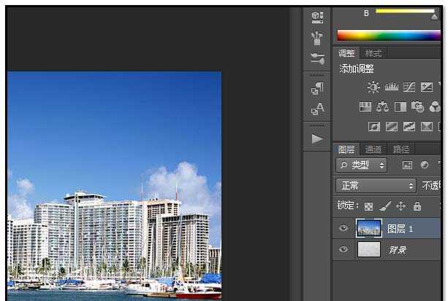Open the Character panel icon
This screenshot has width=448, height=301.
[316, 109]
